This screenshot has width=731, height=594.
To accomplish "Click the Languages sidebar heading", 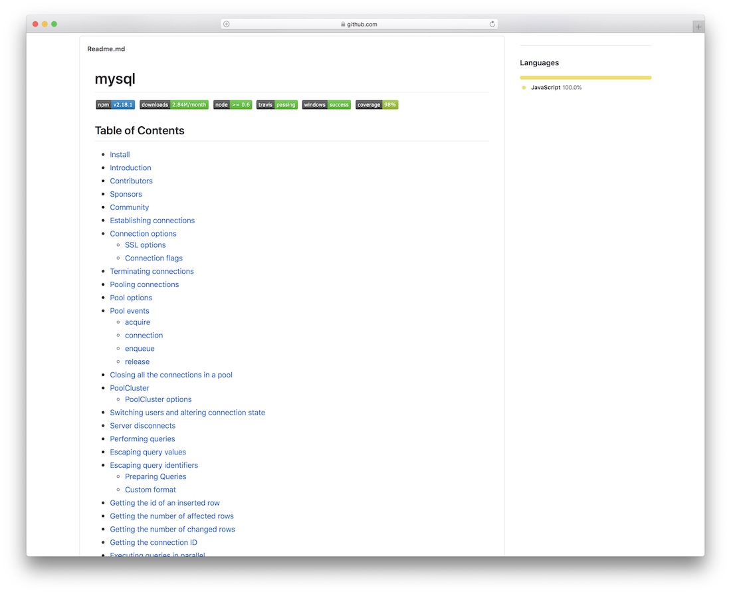I will [539, 63].
